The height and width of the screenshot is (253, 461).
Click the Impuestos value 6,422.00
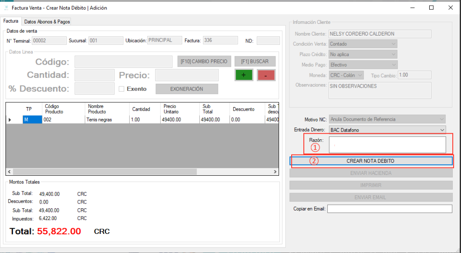coord(47,218)
